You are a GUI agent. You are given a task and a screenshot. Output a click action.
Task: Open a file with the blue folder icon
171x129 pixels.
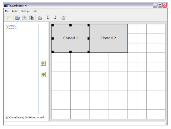pos(18,18)
